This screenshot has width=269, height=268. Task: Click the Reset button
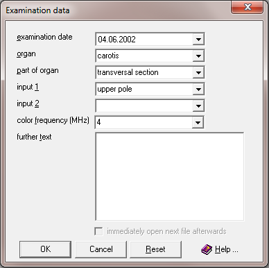pos(155,249)
